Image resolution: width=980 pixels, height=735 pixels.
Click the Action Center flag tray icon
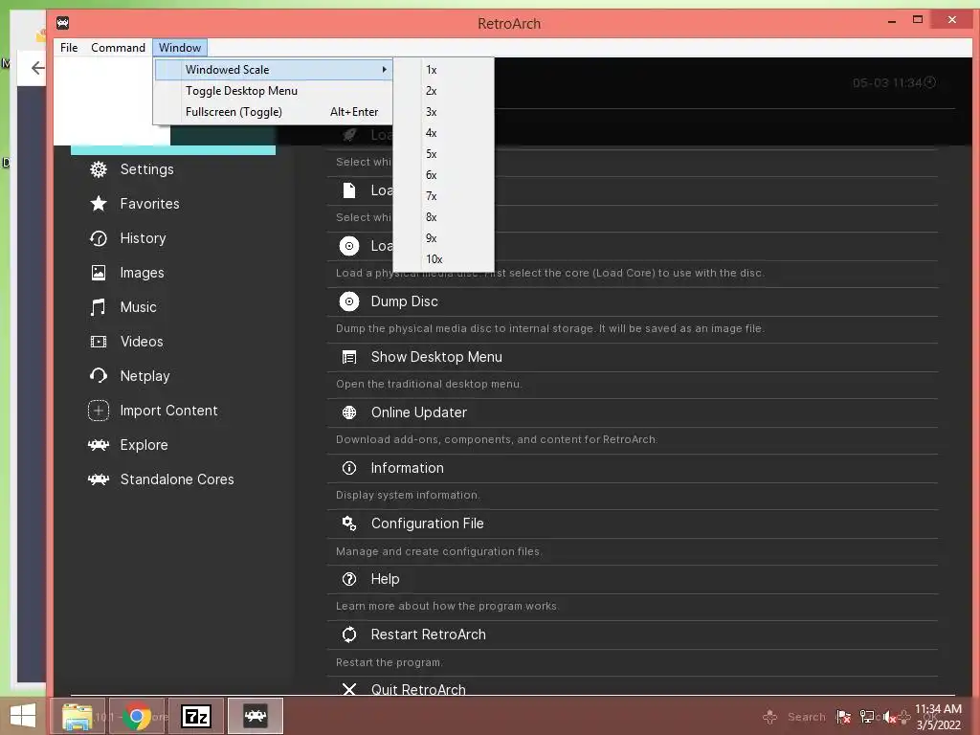(x=844, y=717)
